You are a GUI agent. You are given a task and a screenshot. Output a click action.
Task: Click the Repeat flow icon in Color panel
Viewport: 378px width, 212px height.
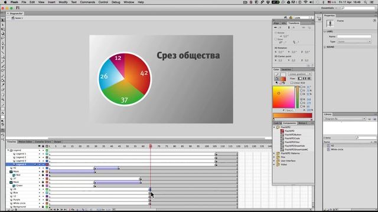point(309,78)
